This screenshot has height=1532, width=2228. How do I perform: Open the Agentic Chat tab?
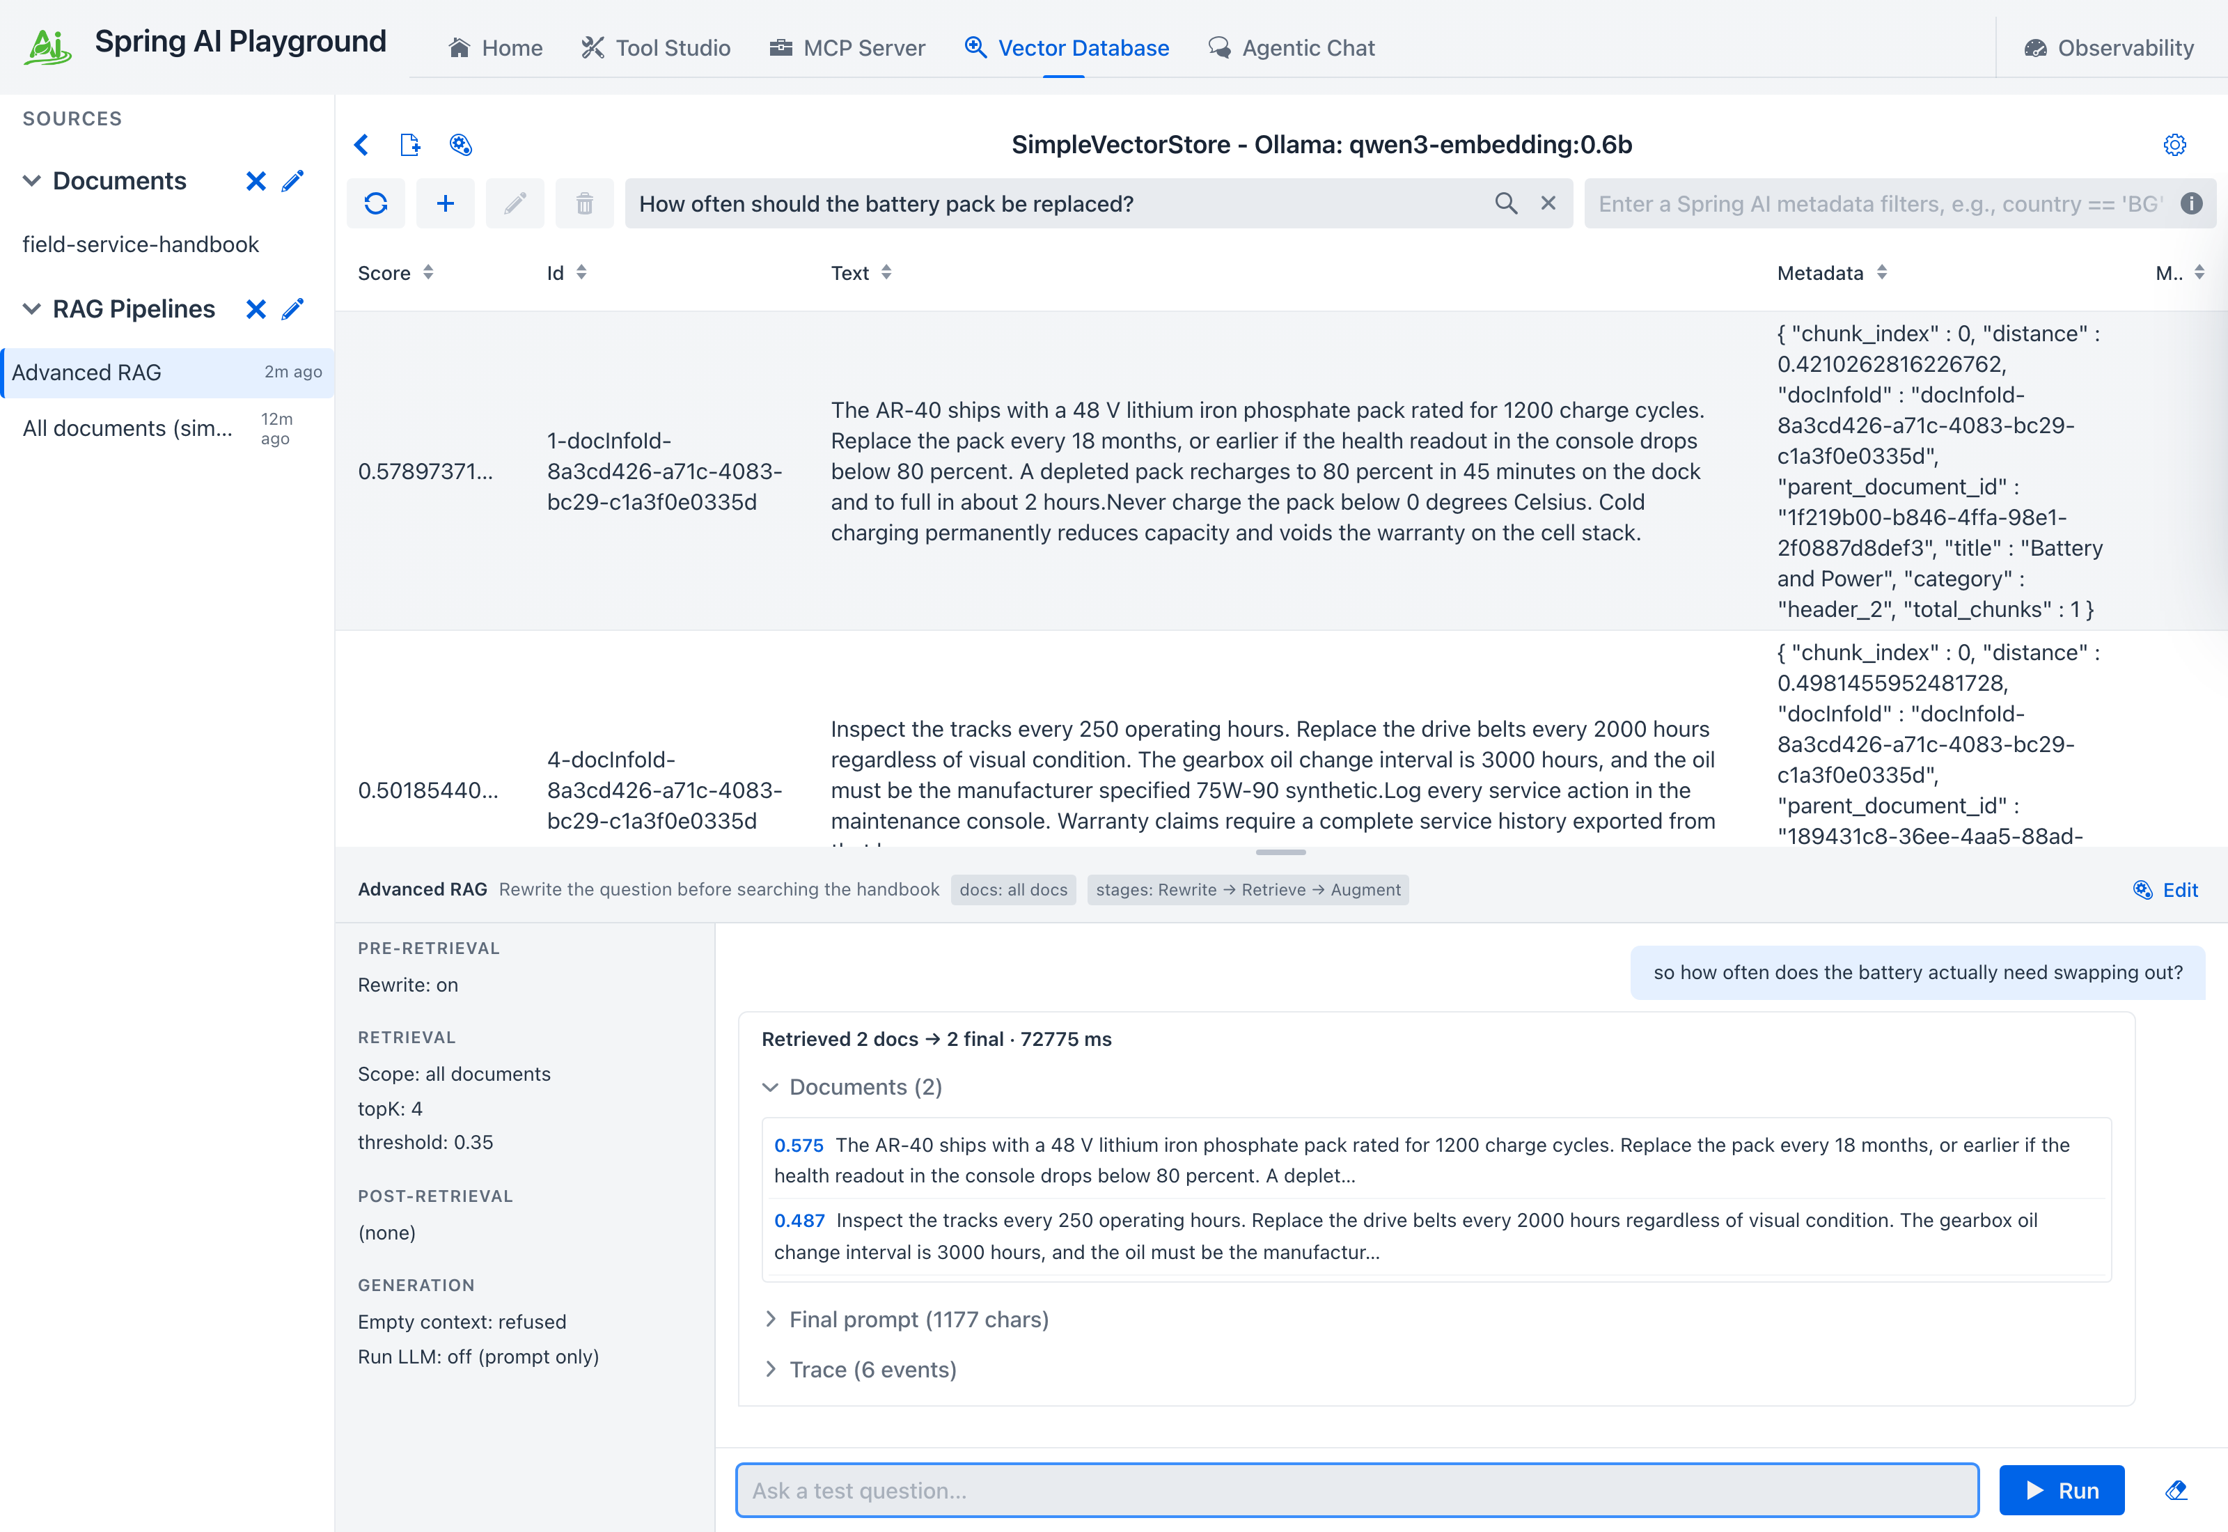(x=1292, y=48)
